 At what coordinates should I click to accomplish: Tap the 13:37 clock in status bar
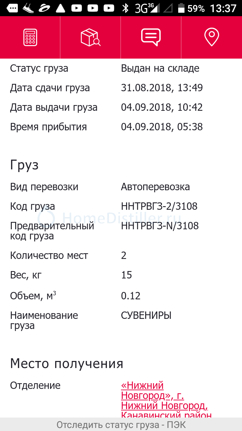pos(224,8)
